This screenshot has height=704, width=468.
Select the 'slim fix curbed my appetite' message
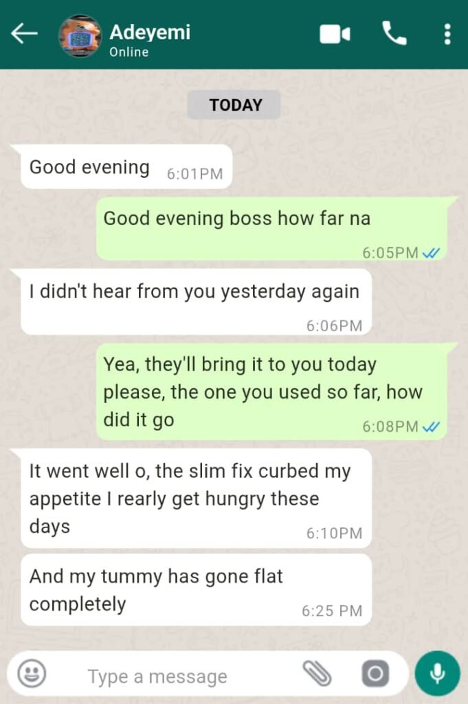196,498
